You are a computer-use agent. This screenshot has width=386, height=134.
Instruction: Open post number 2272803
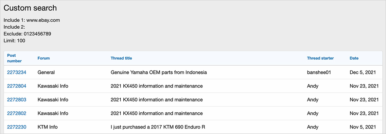[17, 100]
